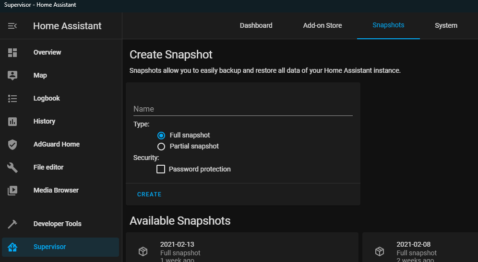This screenshot has width=478, height=262.
Task: Click the Home Assistant sidebar title
Action: point(67,26)
